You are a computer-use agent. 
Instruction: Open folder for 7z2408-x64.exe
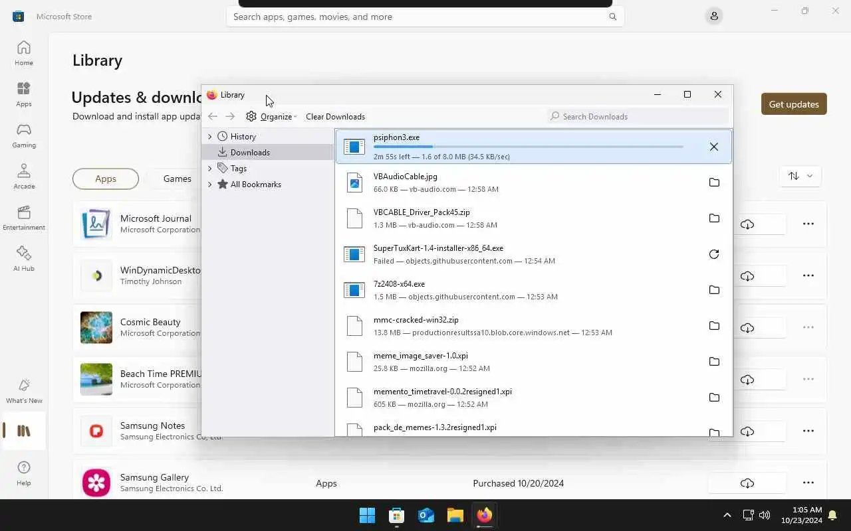(x=714, y=290)
